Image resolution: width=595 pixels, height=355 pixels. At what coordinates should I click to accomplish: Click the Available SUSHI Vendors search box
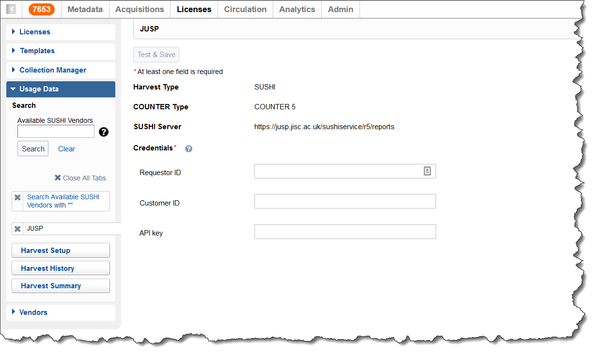[x=56, y=132]
